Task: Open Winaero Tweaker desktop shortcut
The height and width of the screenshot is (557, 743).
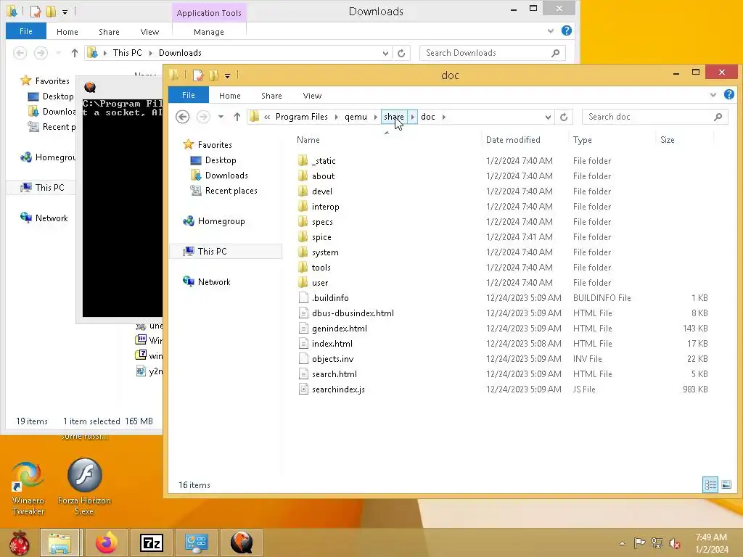Action: coord(28,489)
